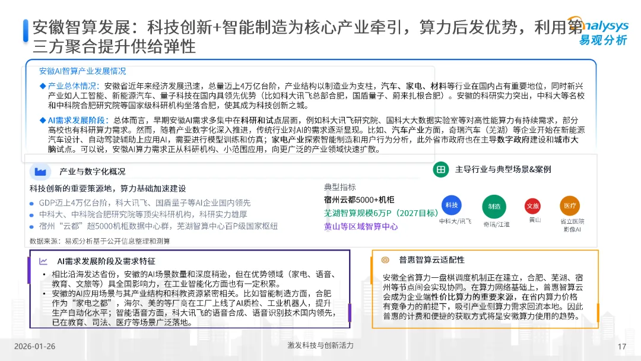The height and width of the screenshot is (361, 641).
Task: Click the 安徽AI智算产业发展情况 heading
Action: [x=82, y=71]
